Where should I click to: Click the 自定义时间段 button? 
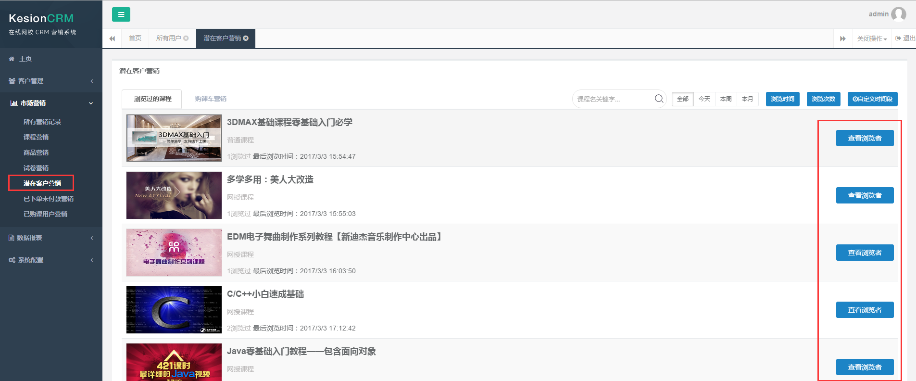[x=872, y=99]
